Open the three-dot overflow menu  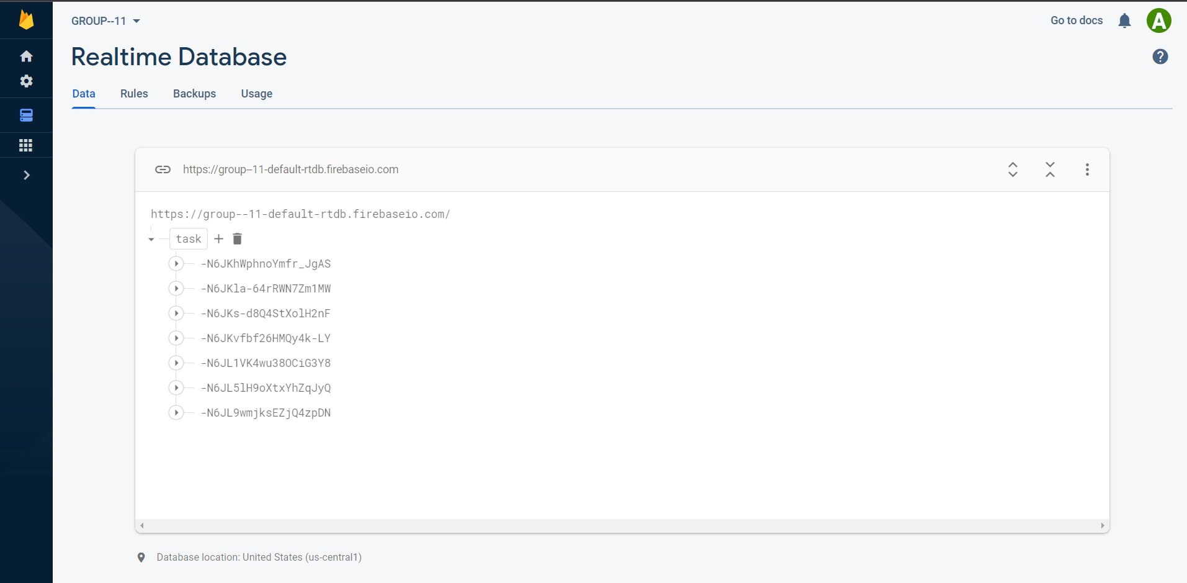click(1087, 169)
